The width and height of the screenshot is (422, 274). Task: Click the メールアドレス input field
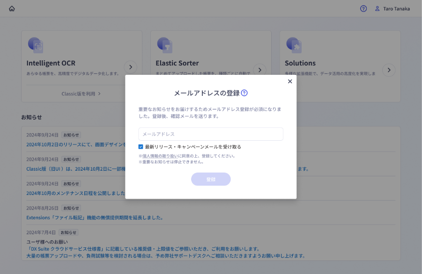211,134
